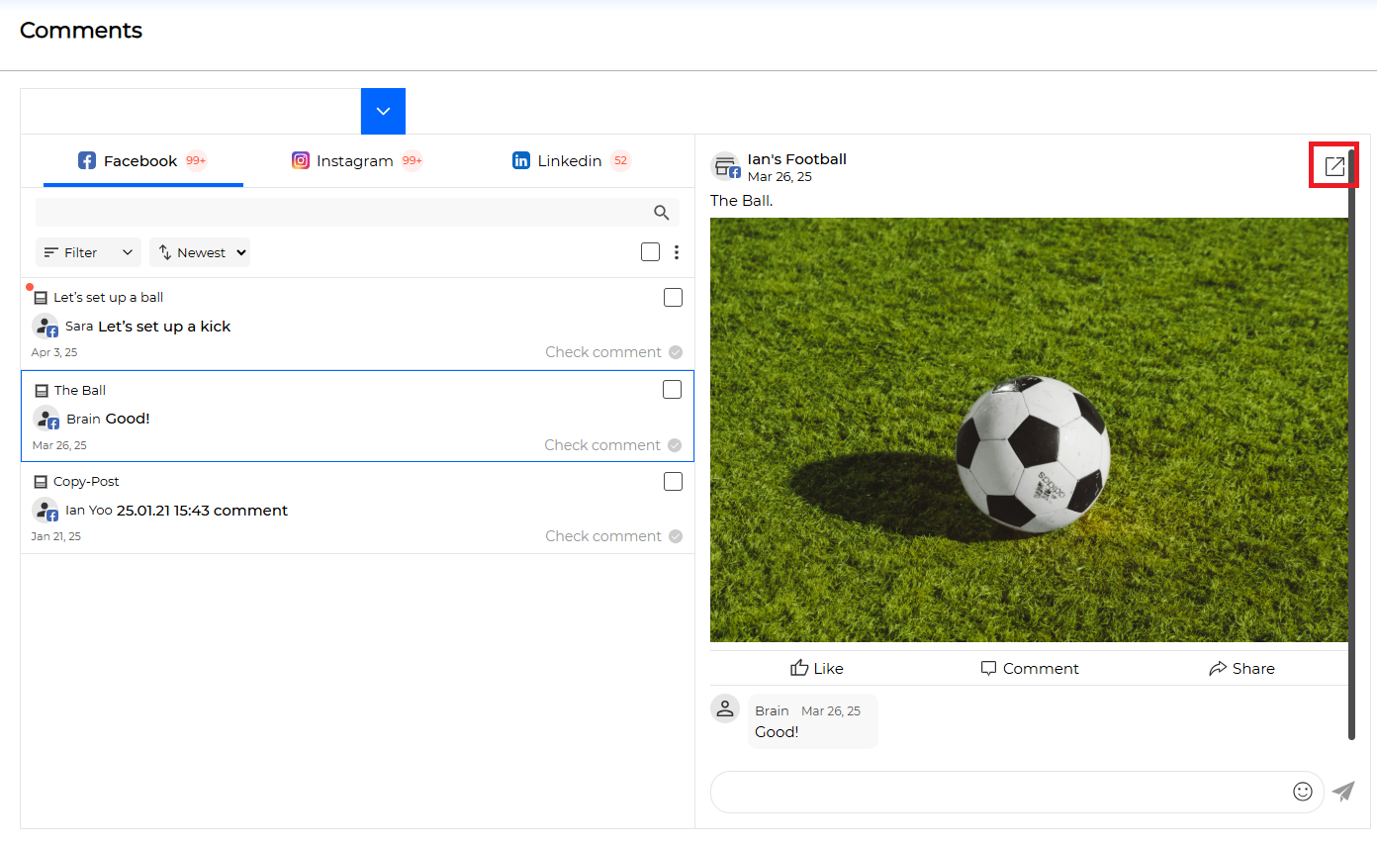The width and height of the screenshot is (1377, 847).
Task: Click the empty account selector field
Action: click(191, 111)
